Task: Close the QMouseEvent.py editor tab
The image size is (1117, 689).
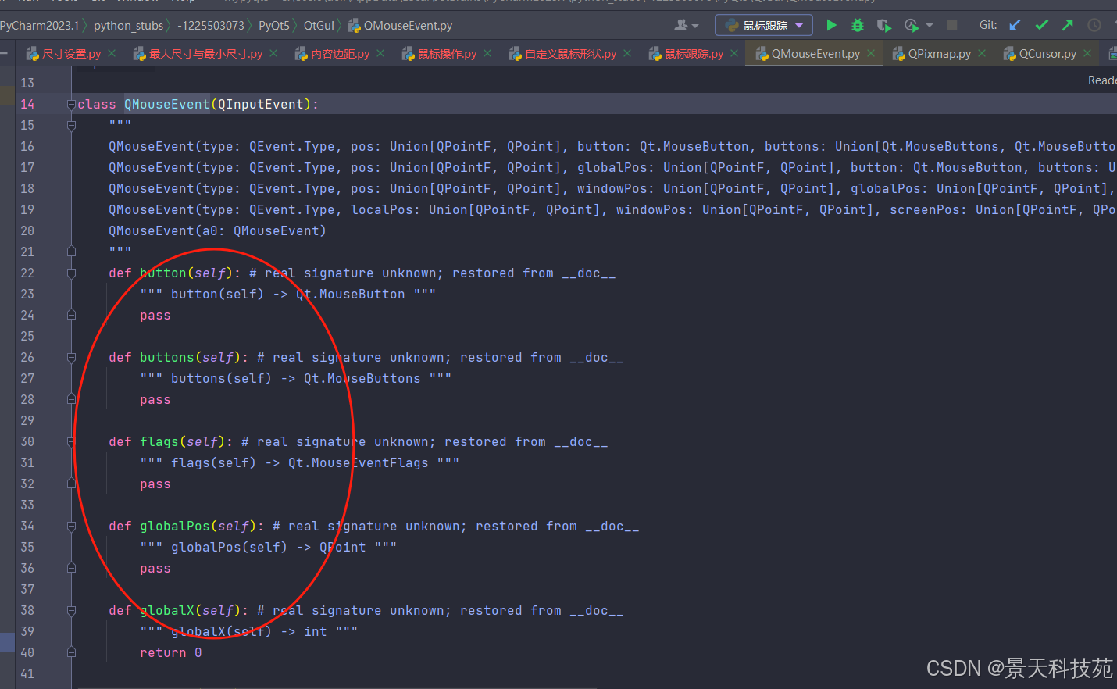Action: [871, 53]
